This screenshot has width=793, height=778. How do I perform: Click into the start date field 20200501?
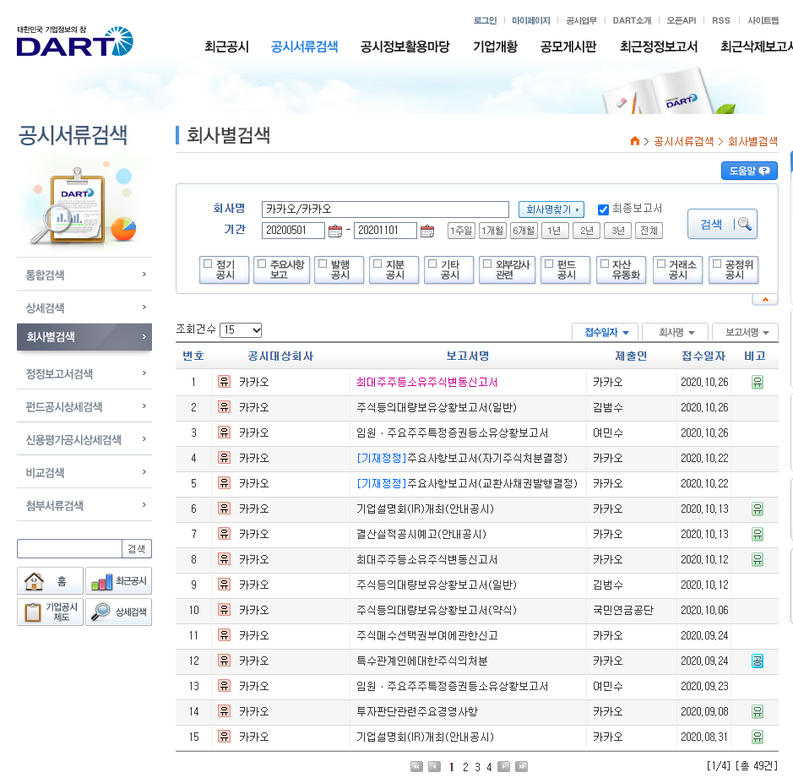pyautogui.click(x=293, y=230)
